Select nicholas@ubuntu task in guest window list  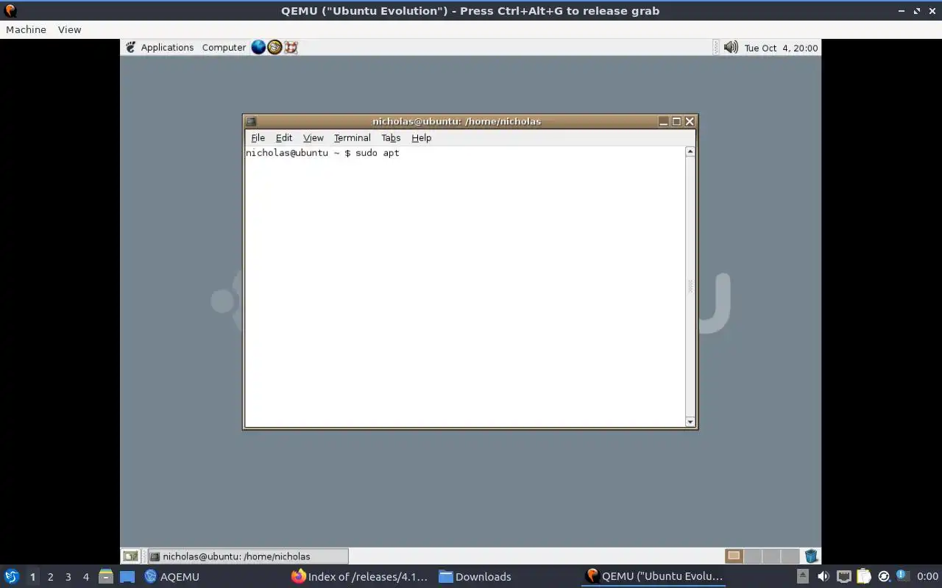(247, 556)
